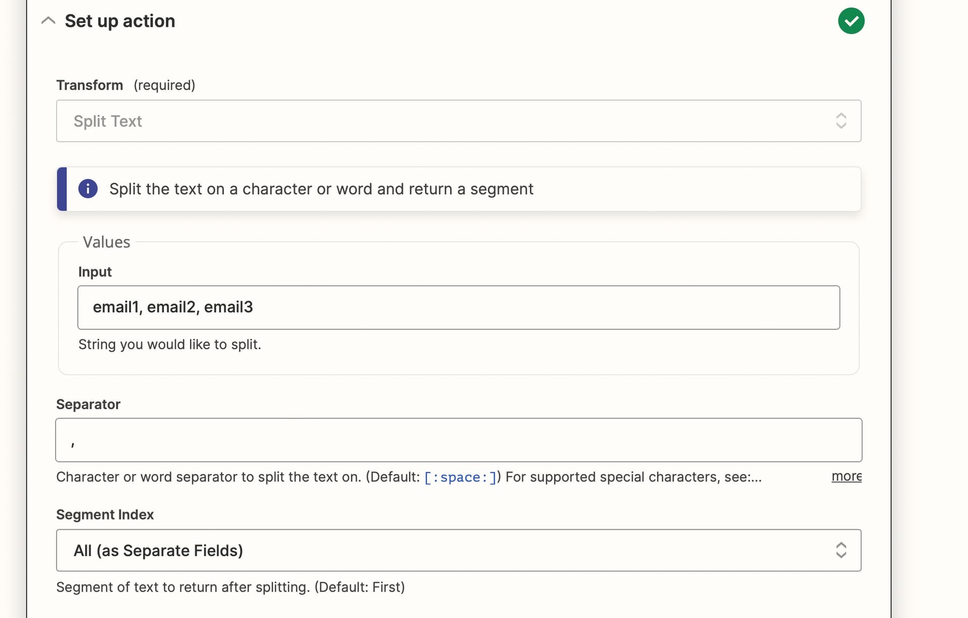Click the Input label in Values group

[x=95, y=272]
